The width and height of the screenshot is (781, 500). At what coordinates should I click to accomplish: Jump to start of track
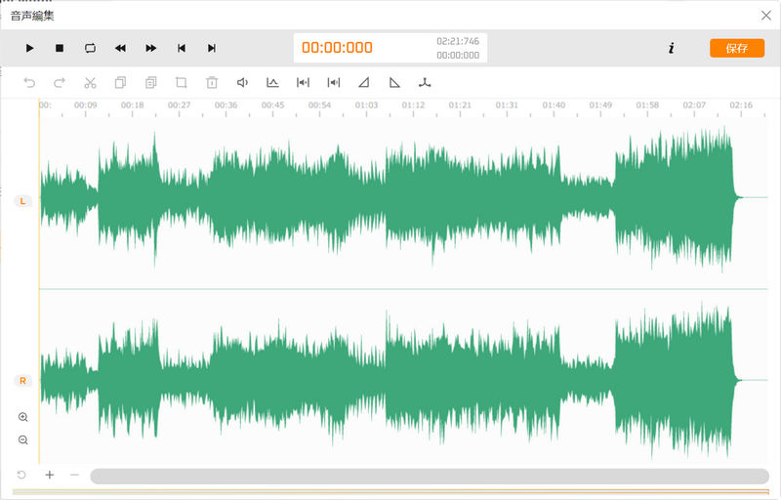182,48
